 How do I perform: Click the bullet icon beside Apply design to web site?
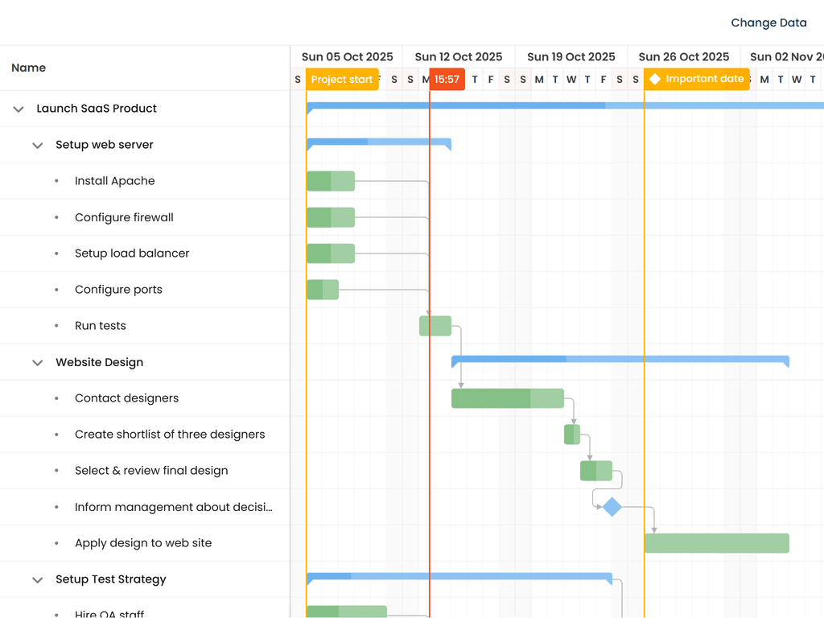pyautogui.click(x=55, y=543)
